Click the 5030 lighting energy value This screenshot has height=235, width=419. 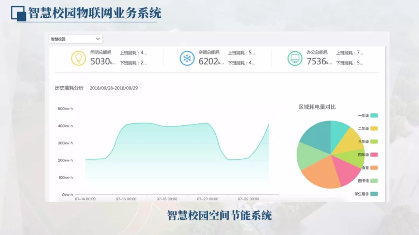pos(100,62)
